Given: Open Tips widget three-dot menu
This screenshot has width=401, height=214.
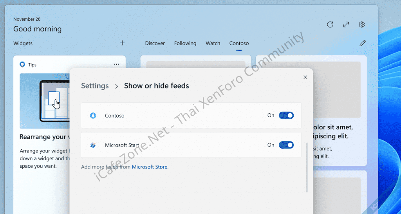Looking at the screenshot, I should (x=116, y=64).
